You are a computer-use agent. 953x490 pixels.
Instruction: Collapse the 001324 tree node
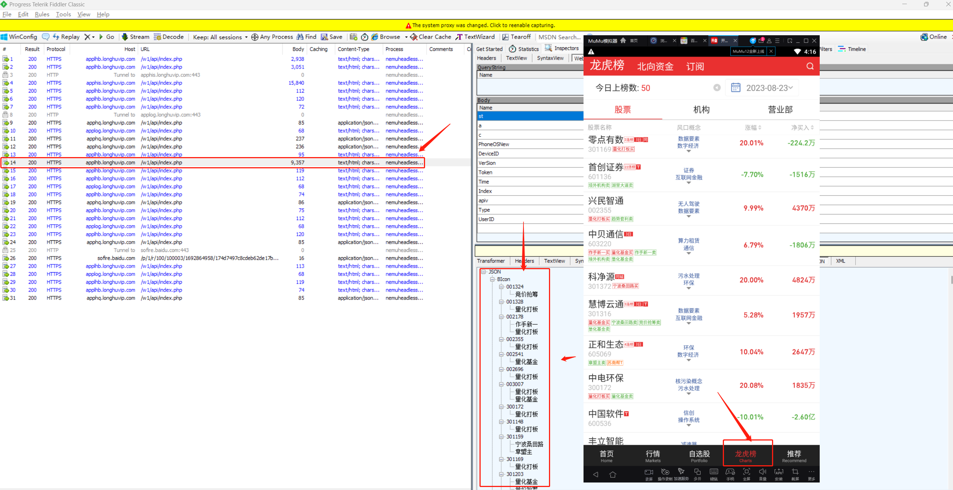pyautogui.click(x=501, y=287)
